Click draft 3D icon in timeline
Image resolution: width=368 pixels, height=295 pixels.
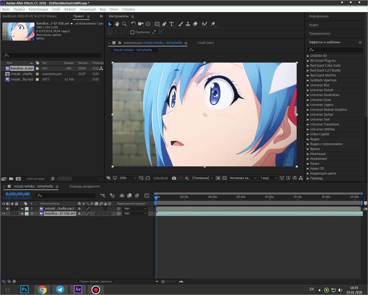(113, 196)
